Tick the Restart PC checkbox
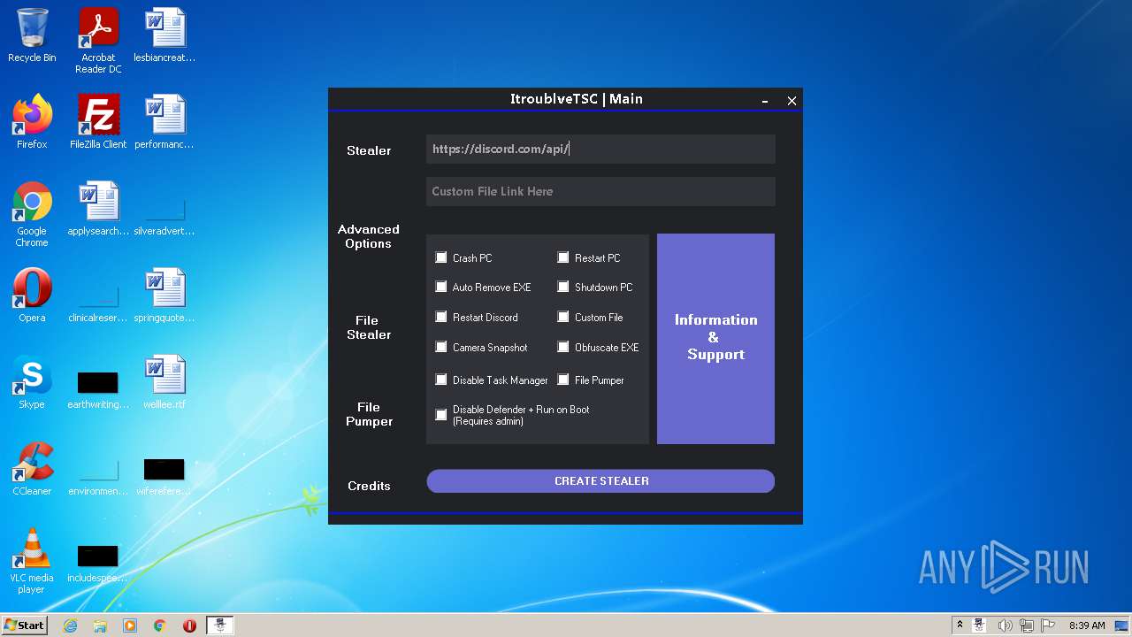 pyautogui.click(x=563, y=257)
